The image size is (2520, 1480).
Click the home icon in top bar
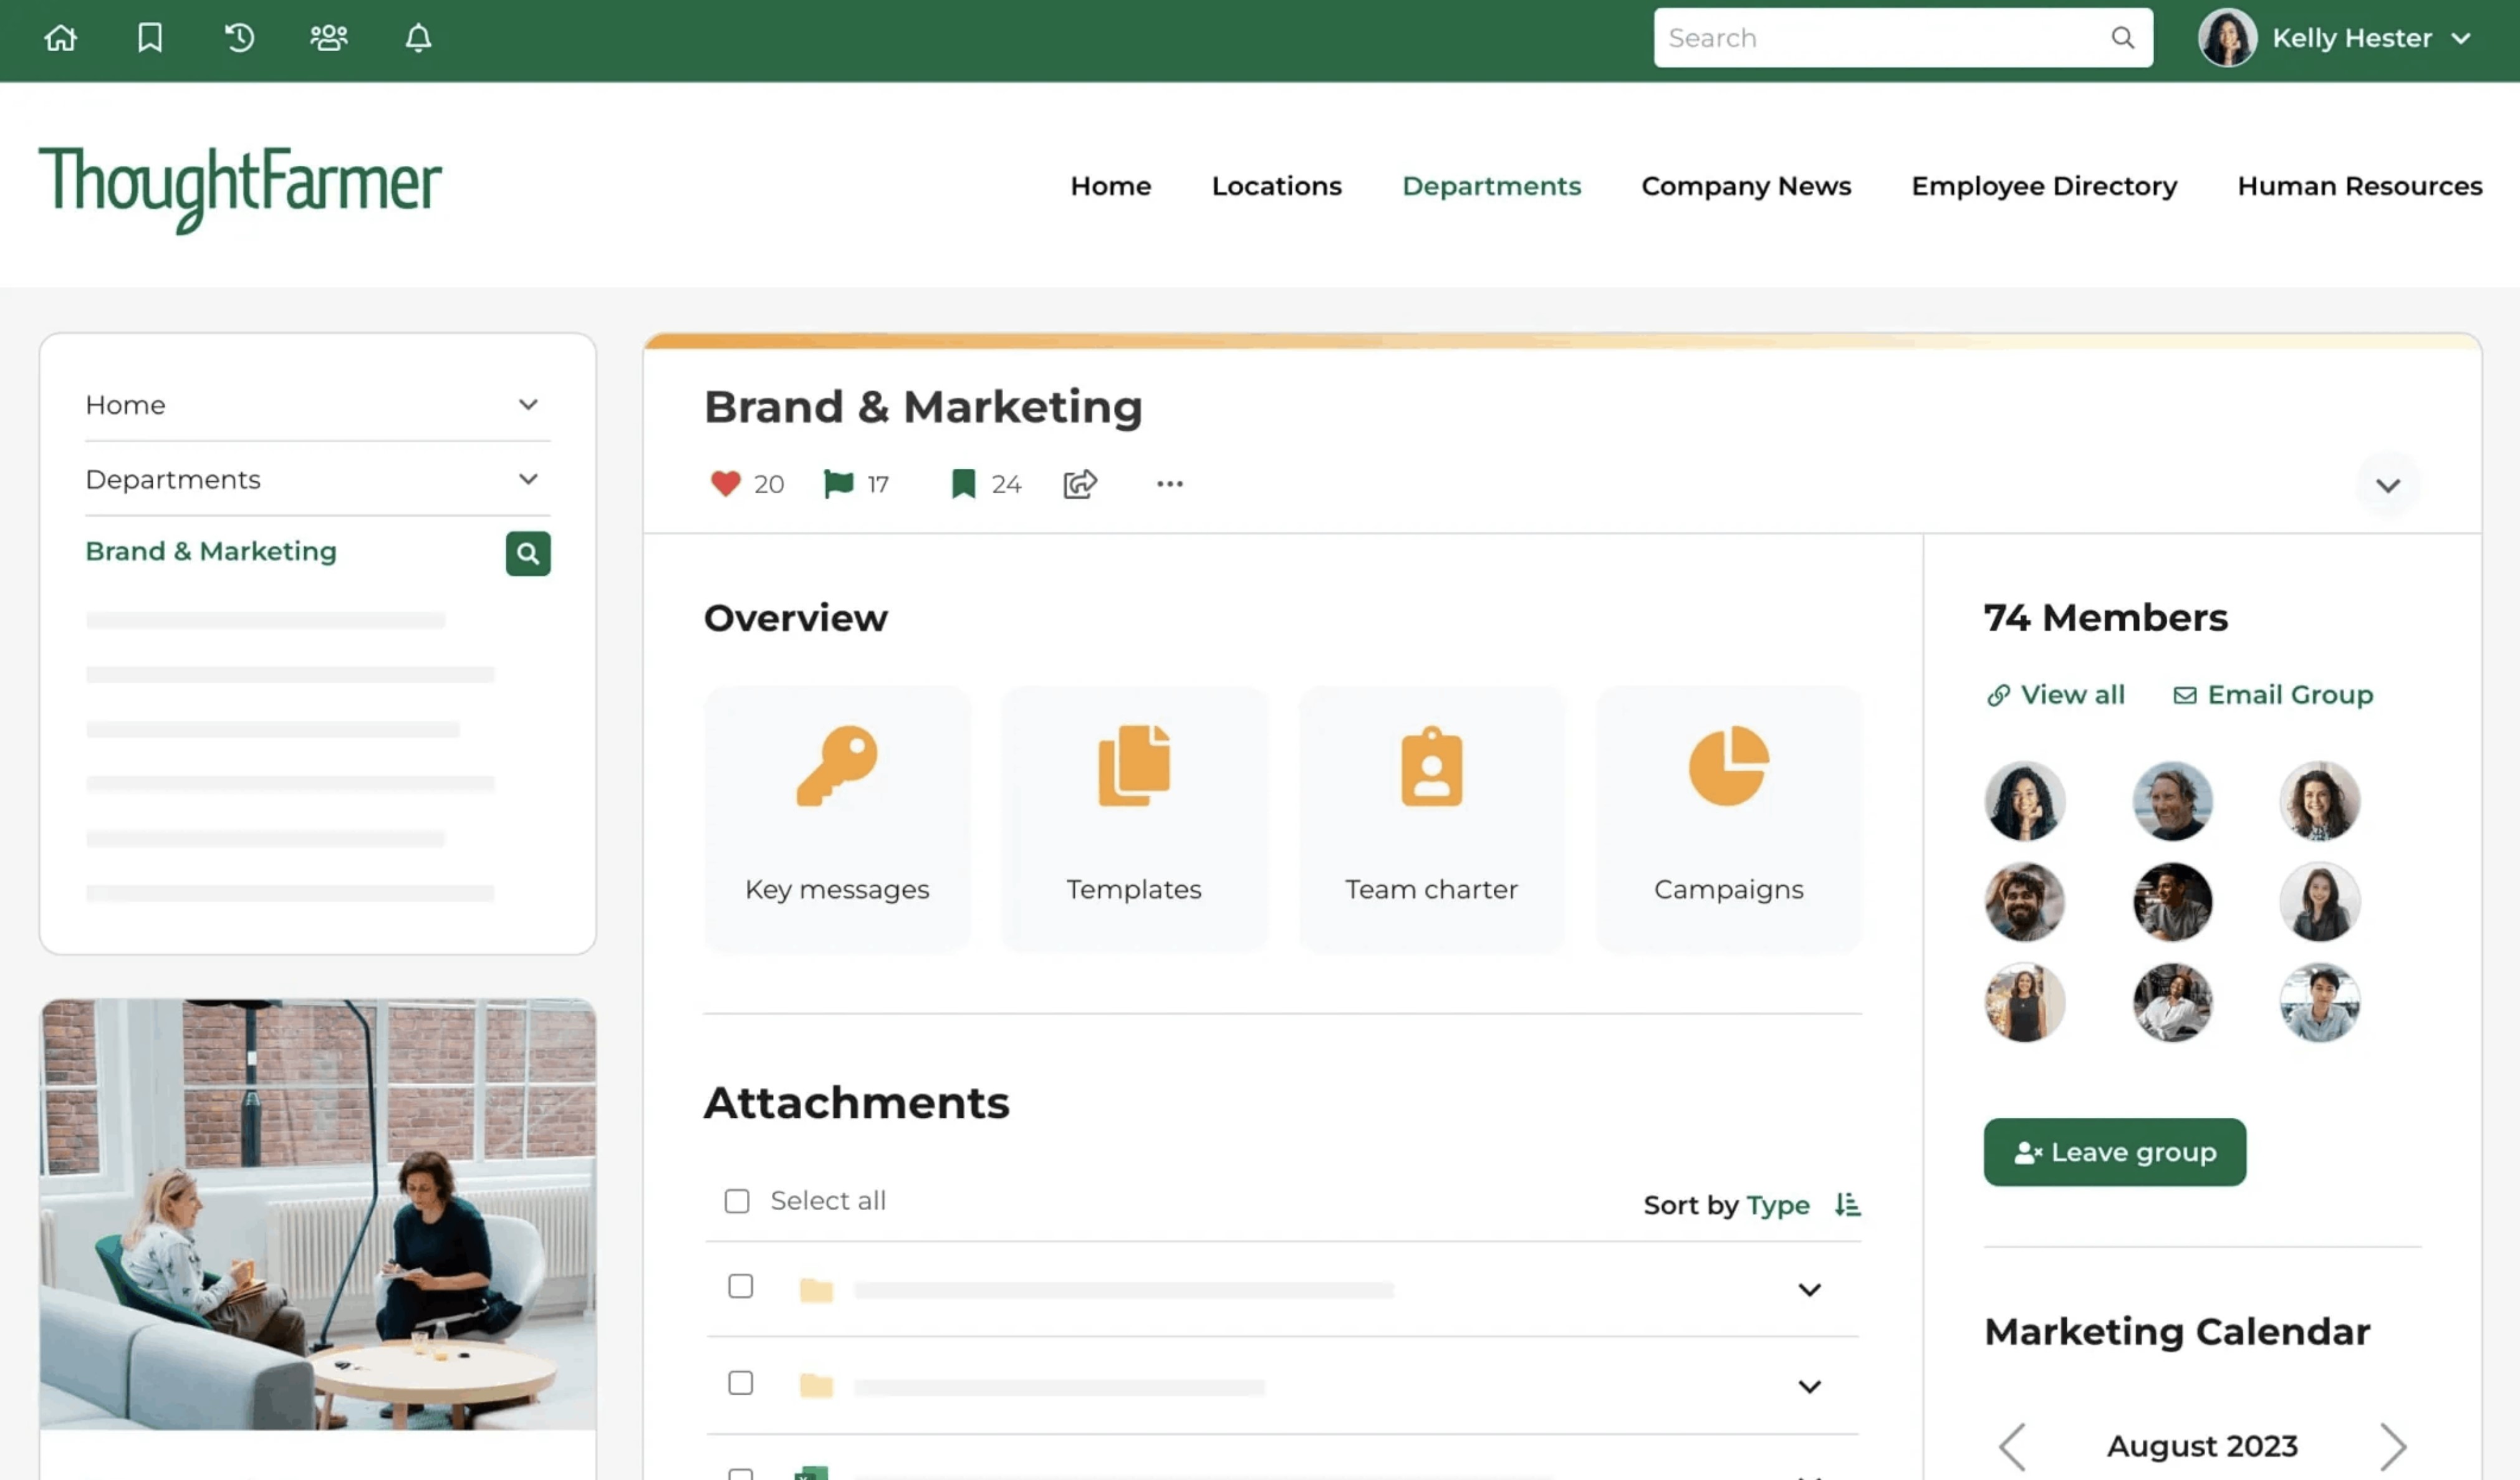[x=60, y=38]
